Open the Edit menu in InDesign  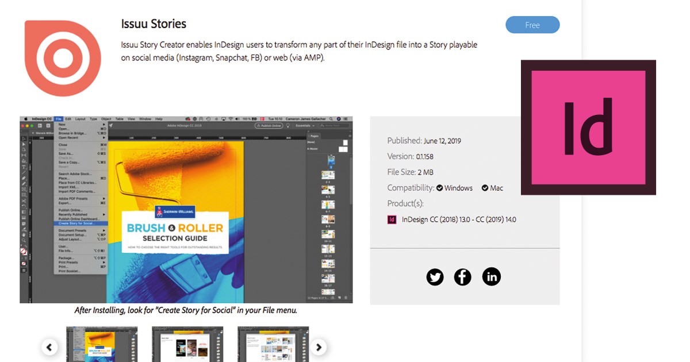(x=68, y=119)
